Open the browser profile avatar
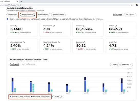 coord(137,5)
